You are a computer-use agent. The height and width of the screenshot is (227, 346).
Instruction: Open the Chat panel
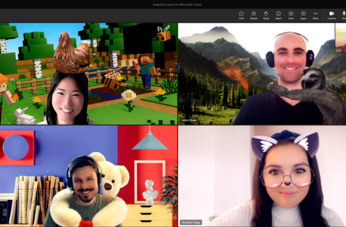(x=241, y=15)
